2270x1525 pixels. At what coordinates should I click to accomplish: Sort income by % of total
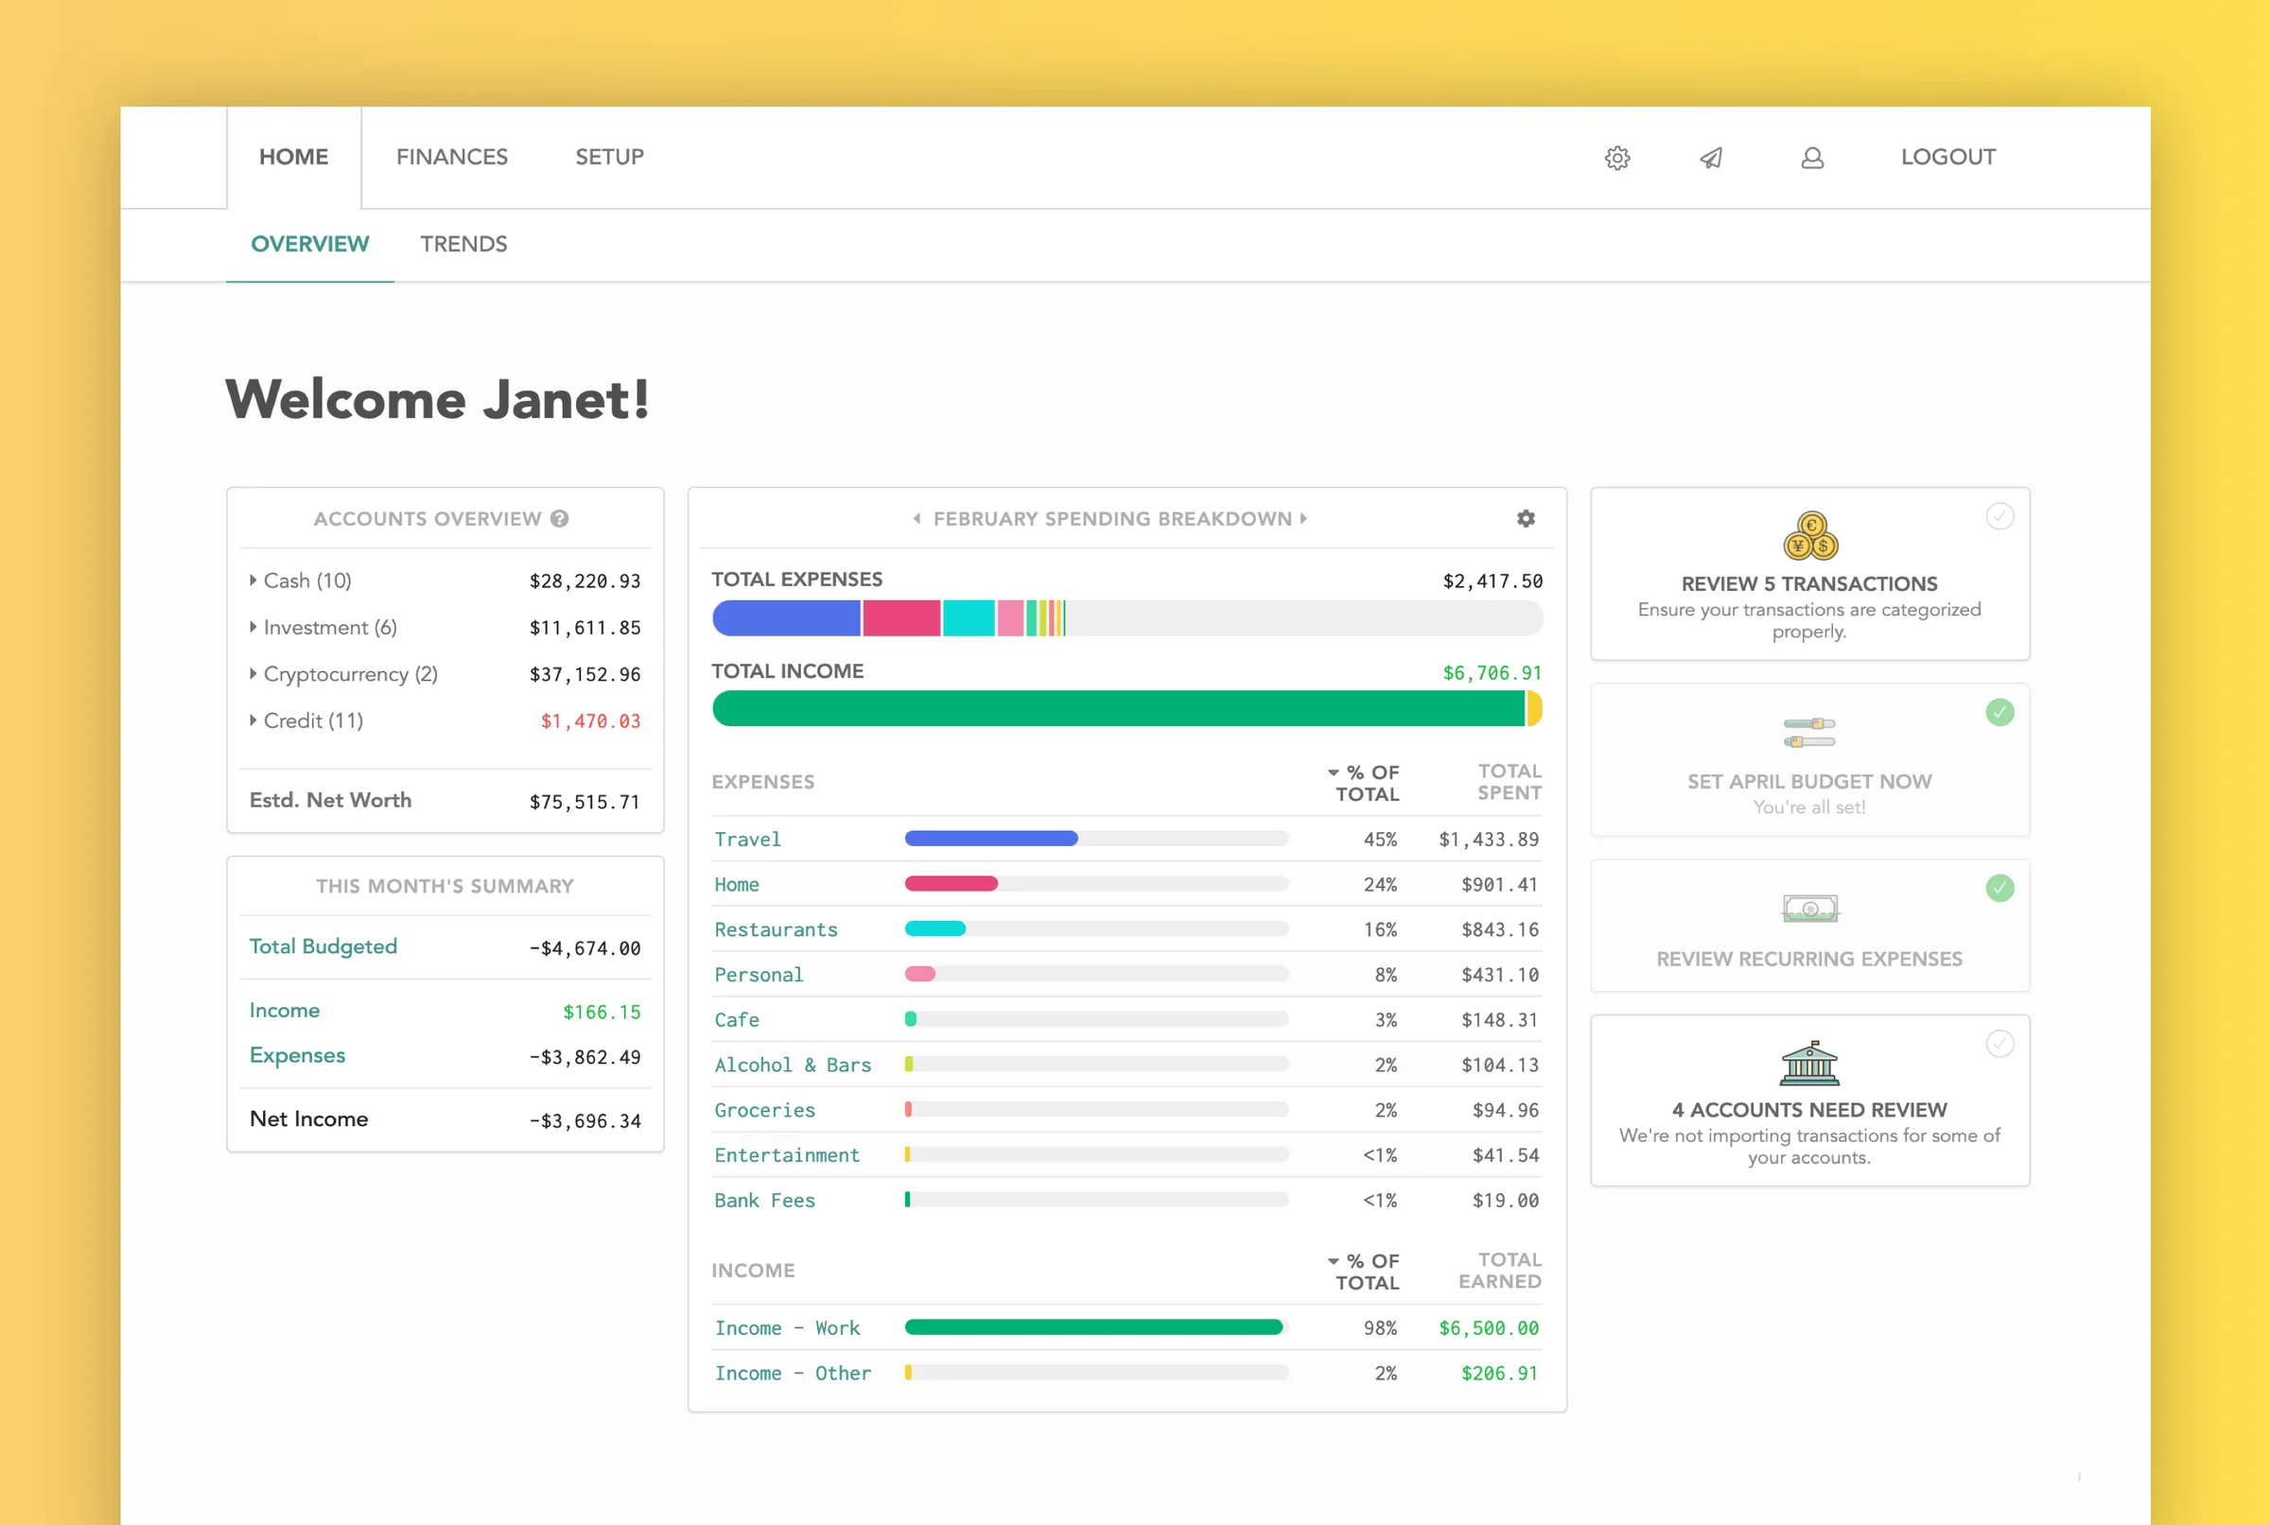tap(1364, 1272)
